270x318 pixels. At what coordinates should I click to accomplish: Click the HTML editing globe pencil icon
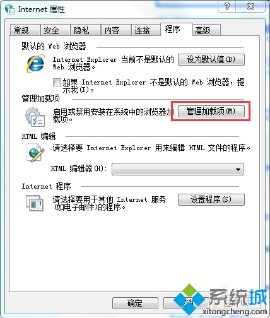(35, 153)
